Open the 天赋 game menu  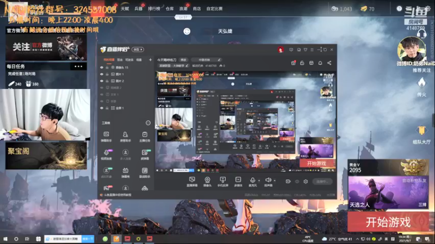tap(125, 9)
